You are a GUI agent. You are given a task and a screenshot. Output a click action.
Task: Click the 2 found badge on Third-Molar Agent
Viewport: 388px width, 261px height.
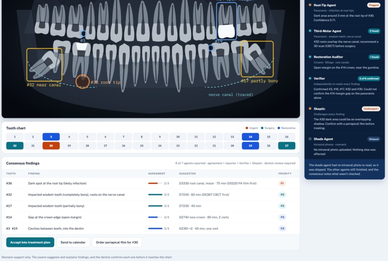tap(374, 31)
